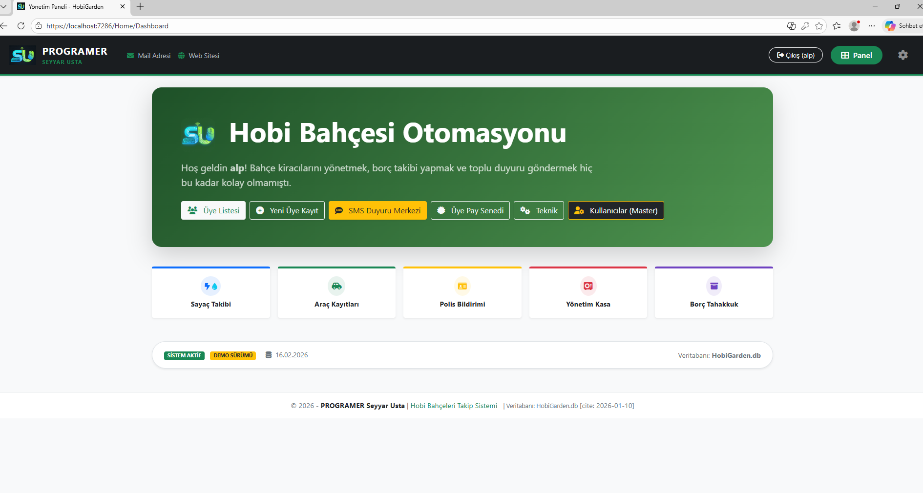Screen dimensions: 923x493
Task: Click the refresh icon in the browser
Action: tap(21, 26)
